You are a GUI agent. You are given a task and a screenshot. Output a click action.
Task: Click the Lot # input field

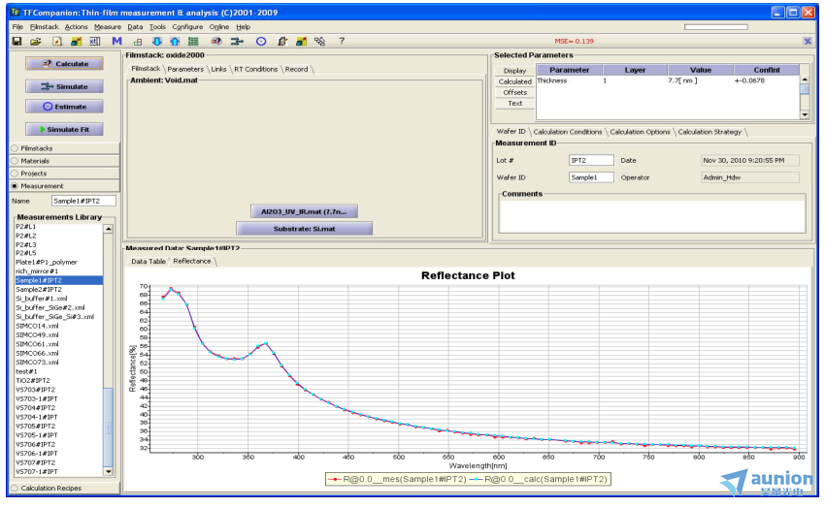(591, 160)
